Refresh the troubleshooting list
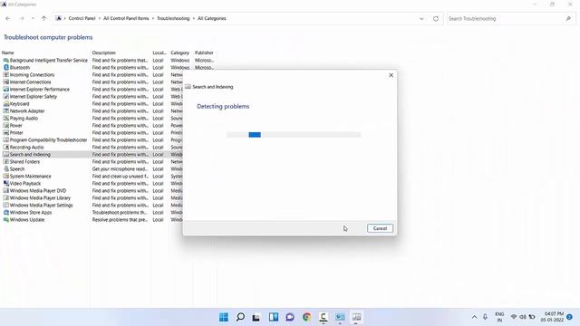 436,18
